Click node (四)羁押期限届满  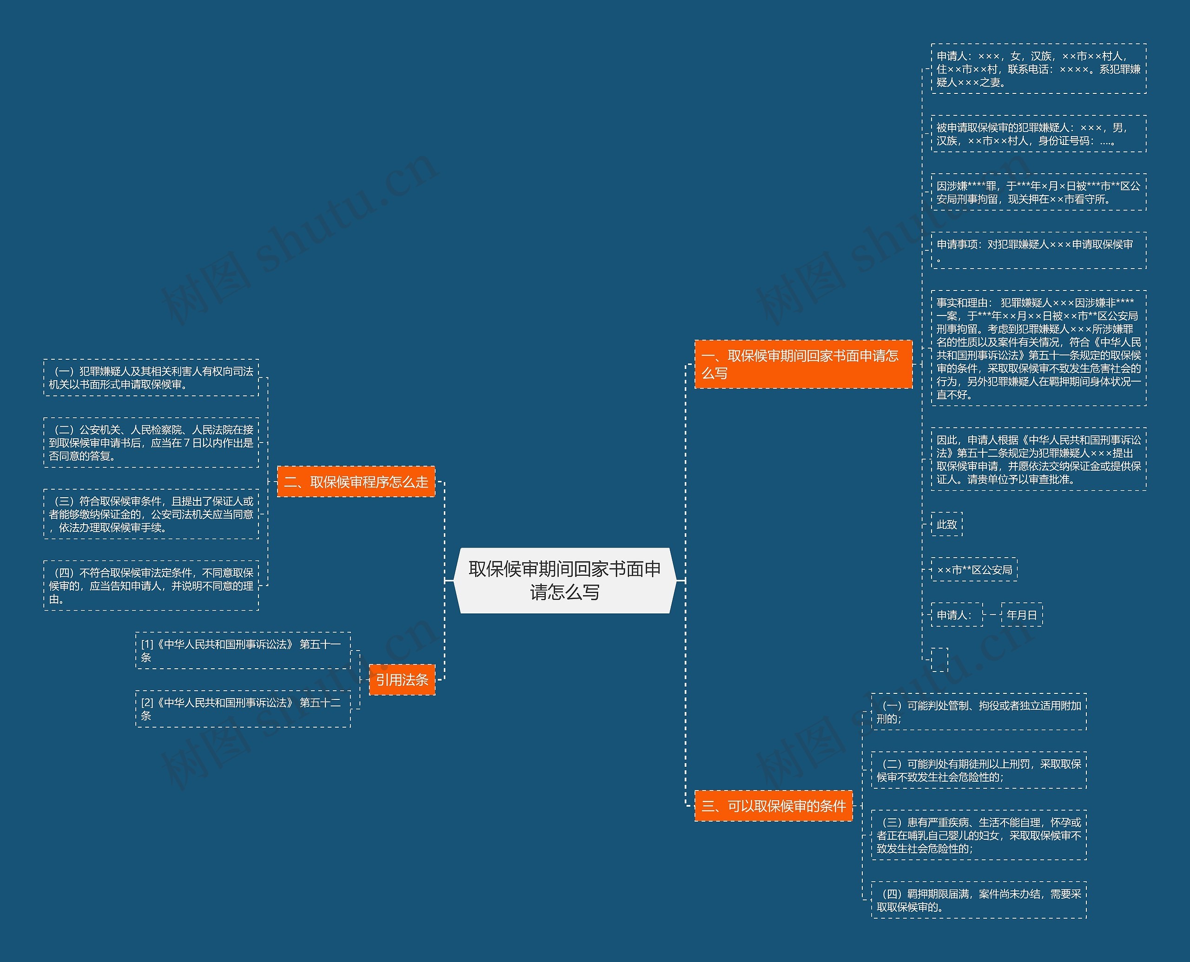click(x=978, y=900)
